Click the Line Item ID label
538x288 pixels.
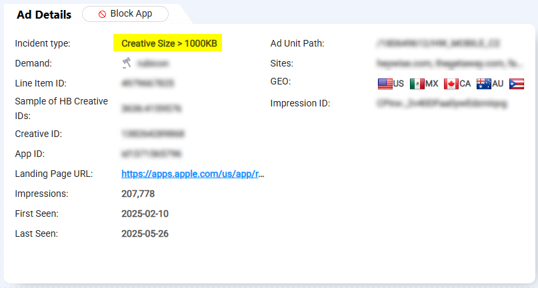41,83
